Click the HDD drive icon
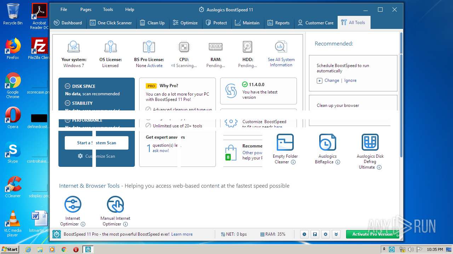 (247, 47)
